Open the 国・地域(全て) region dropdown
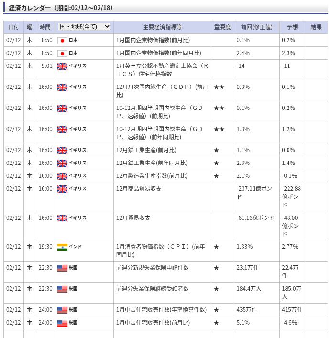The image size is (332, 338). point(84,27)
